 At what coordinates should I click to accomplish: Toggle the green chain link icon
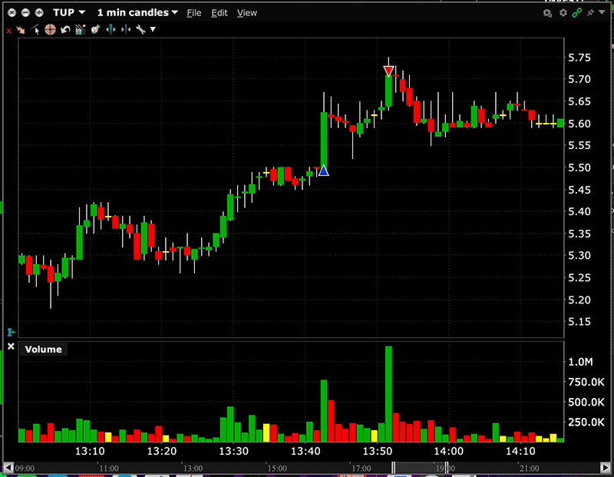pos(577,13)
